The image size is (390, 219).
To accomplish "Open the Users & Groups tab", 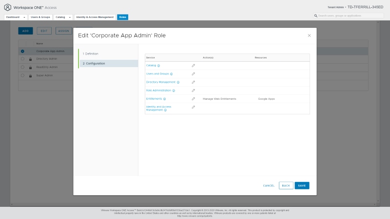I will (x=40, y=17).
